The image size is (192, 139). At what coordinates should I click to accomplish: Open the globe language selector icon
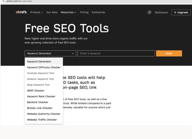149,13
